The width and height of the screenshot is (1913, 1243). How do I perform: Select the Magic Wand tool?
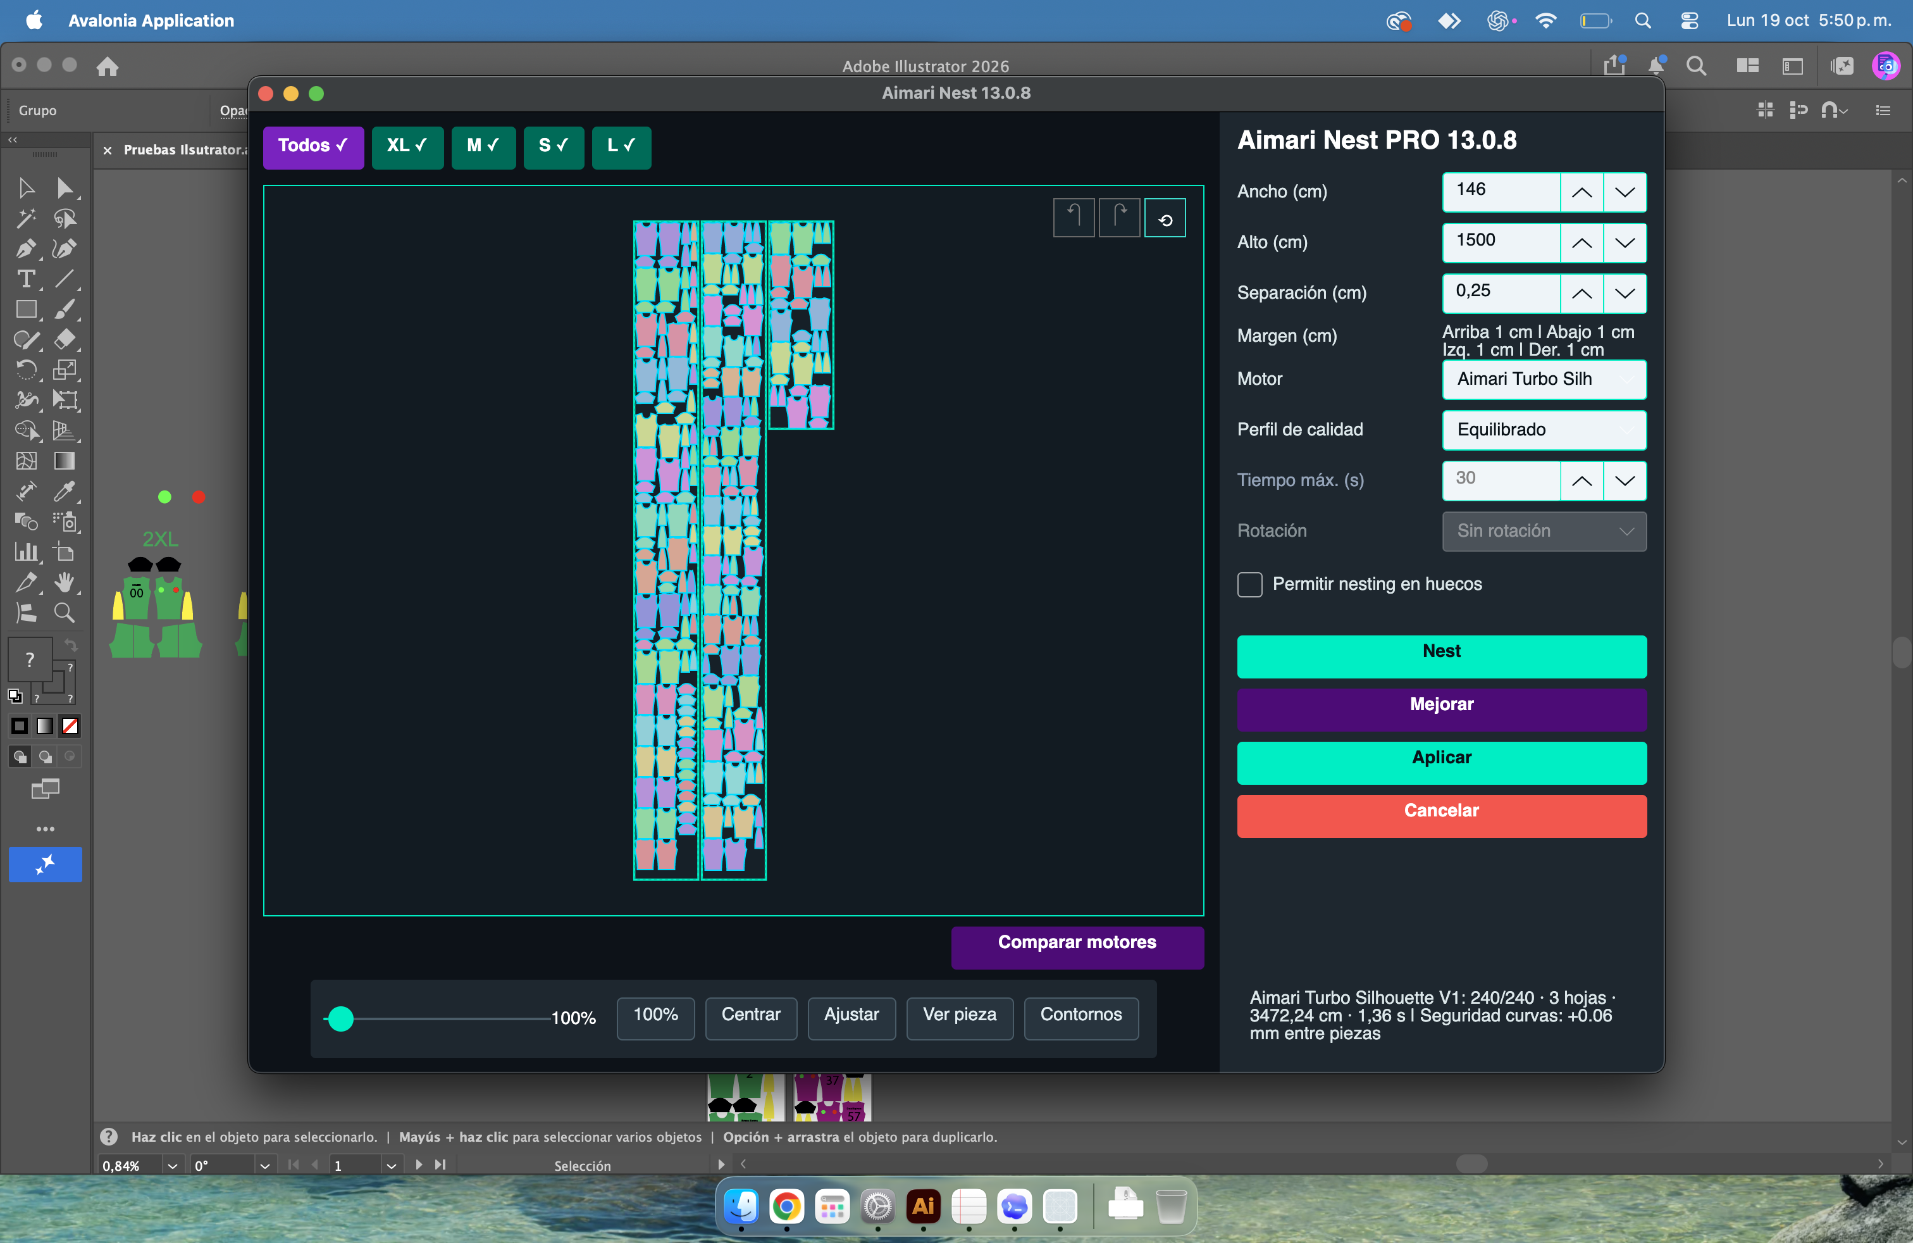pyautogui.click(x=26, y=219)
